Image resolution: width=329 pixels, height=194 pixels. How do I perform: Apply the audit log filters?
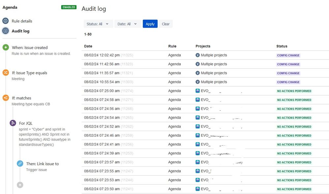pos(150,24)
